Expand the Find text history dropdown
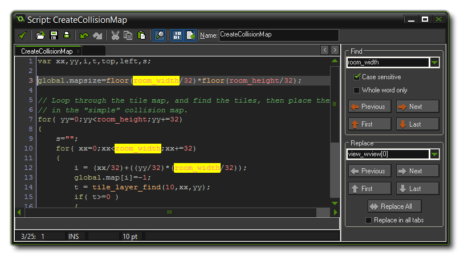Screen dimensions: 460x256 (x=435, y=63)
